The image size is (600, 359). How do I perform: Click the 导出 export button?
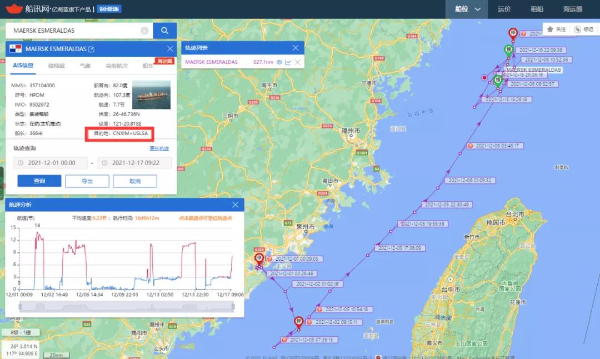87,181
